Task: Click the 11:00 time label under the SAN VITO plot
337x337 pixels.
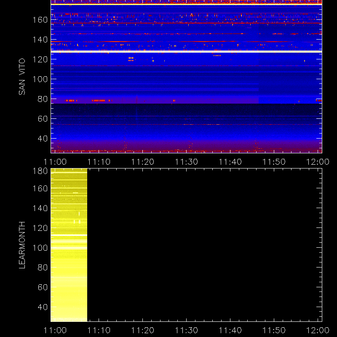Action: point(55,162)
